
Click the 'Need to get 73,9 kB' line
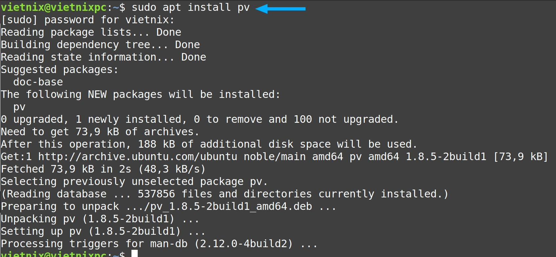(x=100, y=132)
